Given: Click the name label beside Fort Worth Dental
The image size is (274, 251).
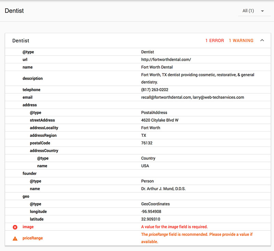Looking at the screenshot, I should 28,67.
